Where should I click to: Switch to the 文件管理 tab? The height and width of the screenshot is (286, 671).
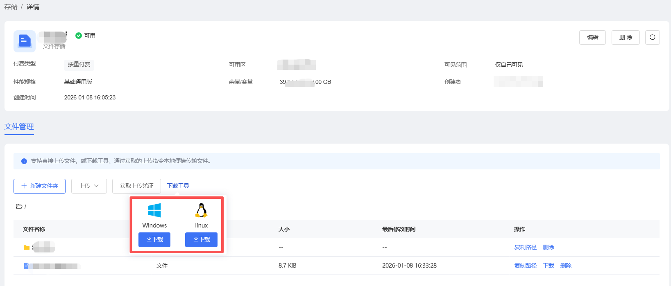(19, 127)
